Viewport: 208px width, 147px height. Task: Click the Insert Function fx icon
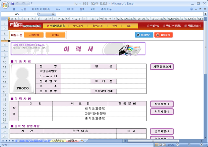click(x=53, y=14)
